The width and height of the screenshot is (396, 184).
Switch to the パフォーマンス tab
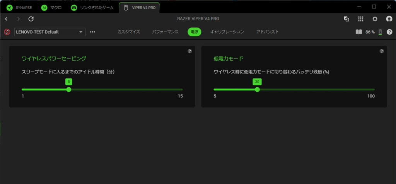pos(165,32)
